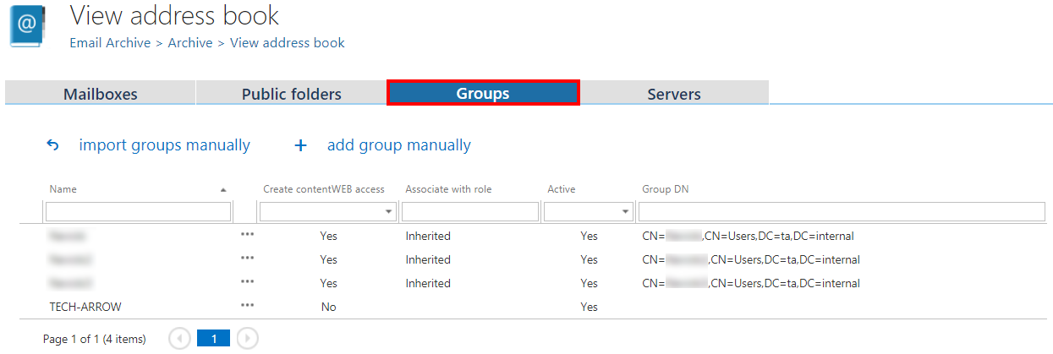The height and width of the screenshot is (354, 1053).
Task: Click the plus icon for adding group
Action: (x=300, y=145)
